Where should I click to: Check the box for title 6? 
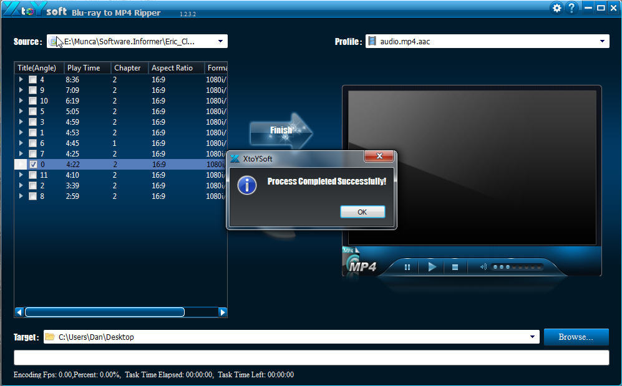[32, 143]
